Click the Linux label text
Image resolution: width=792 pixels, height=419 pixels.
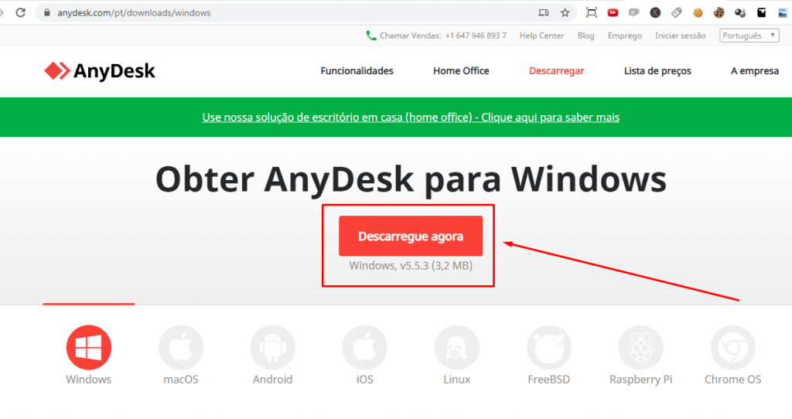(456, 380)
